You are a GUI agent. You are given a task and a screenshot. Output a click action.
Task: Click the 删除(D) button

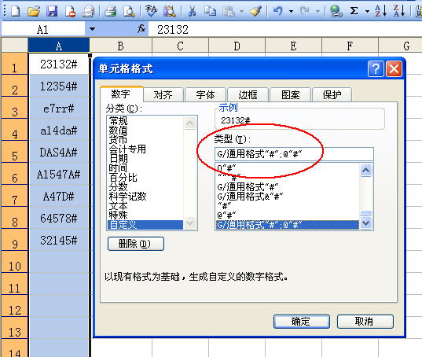(136, 244)
